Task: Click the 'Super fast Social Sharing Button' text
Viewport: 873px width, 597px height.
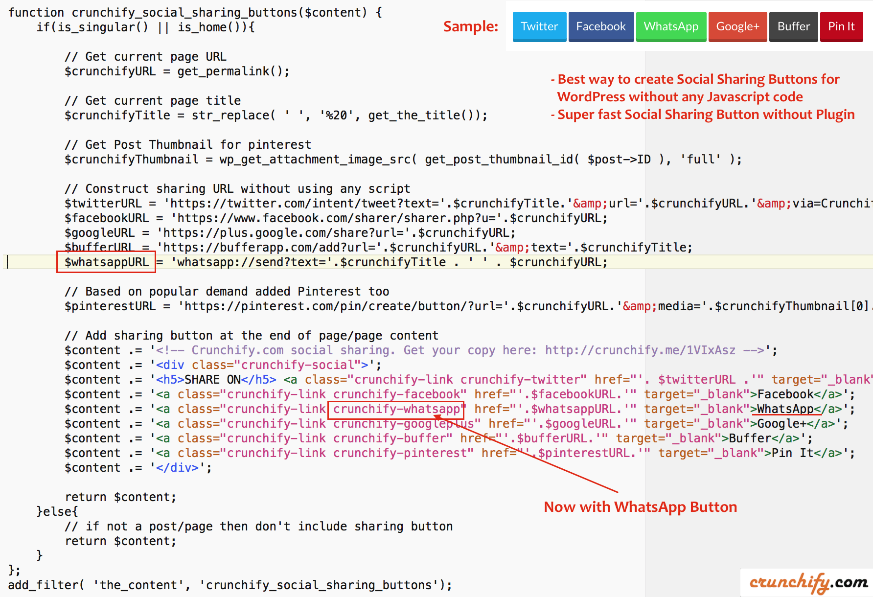Action: tap(706, 115)
